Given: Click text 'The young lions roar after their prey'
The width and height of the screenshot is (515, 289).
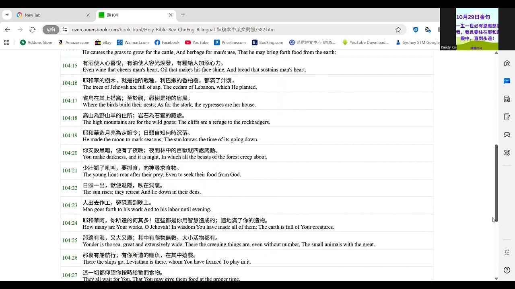Looking at the screenshot, I should [x=123, y=175].
